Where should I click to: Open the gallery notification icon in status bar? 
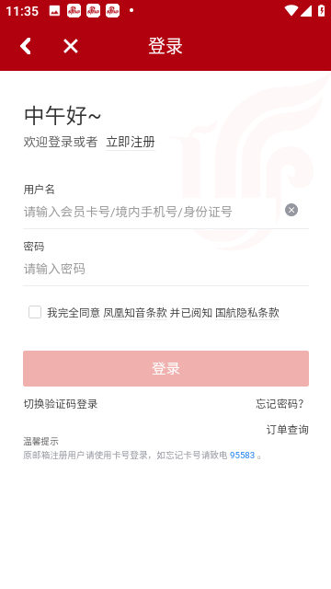(54, 11)
